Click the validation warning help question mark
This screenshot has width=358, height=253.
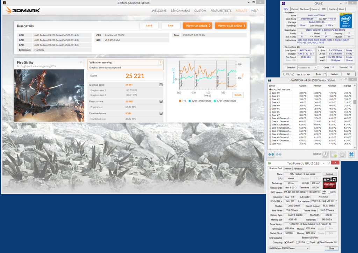coord(160,62)
